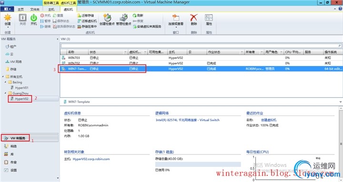Sort VMs by the 主机 column header
Image resolution: width=343 pixels, height=182 pixels.
click(177, 52)
